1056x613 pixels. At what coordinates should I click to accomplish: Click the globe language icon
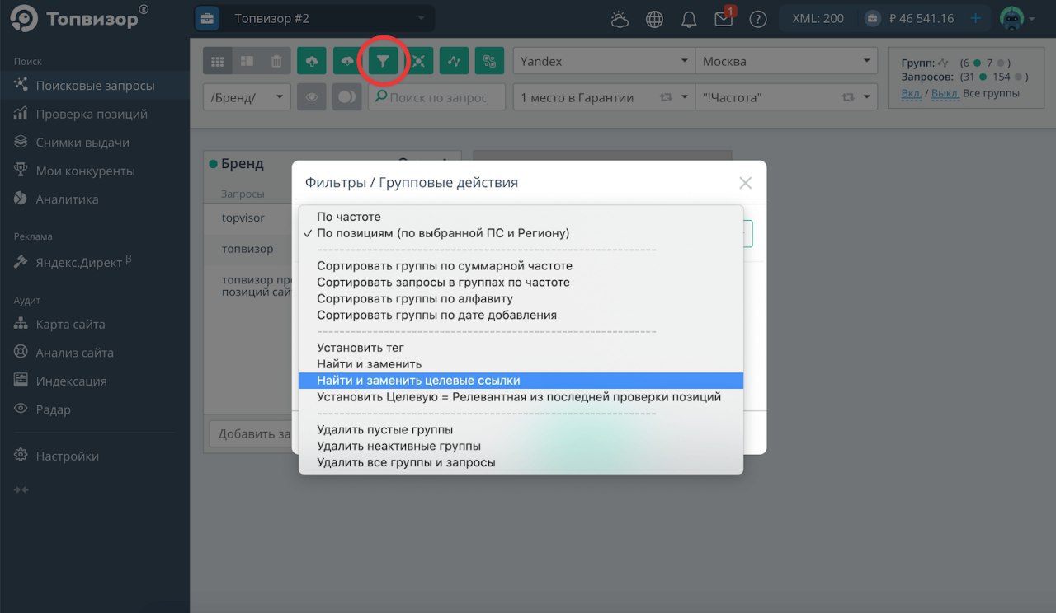(x=654, y=19)
